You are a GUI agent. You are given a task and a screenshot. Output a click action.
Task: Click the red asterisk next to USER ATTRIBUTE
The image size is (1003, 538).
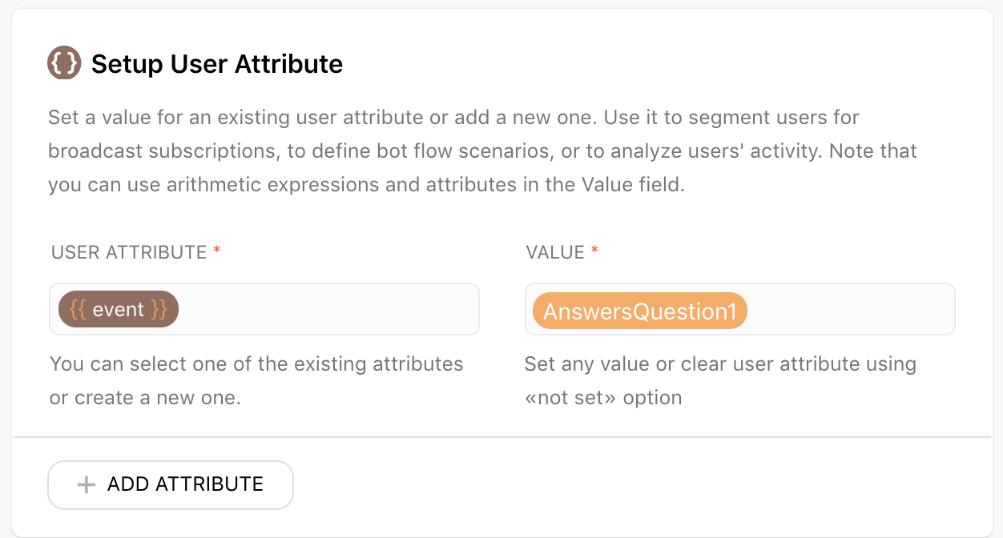[216, 251]
